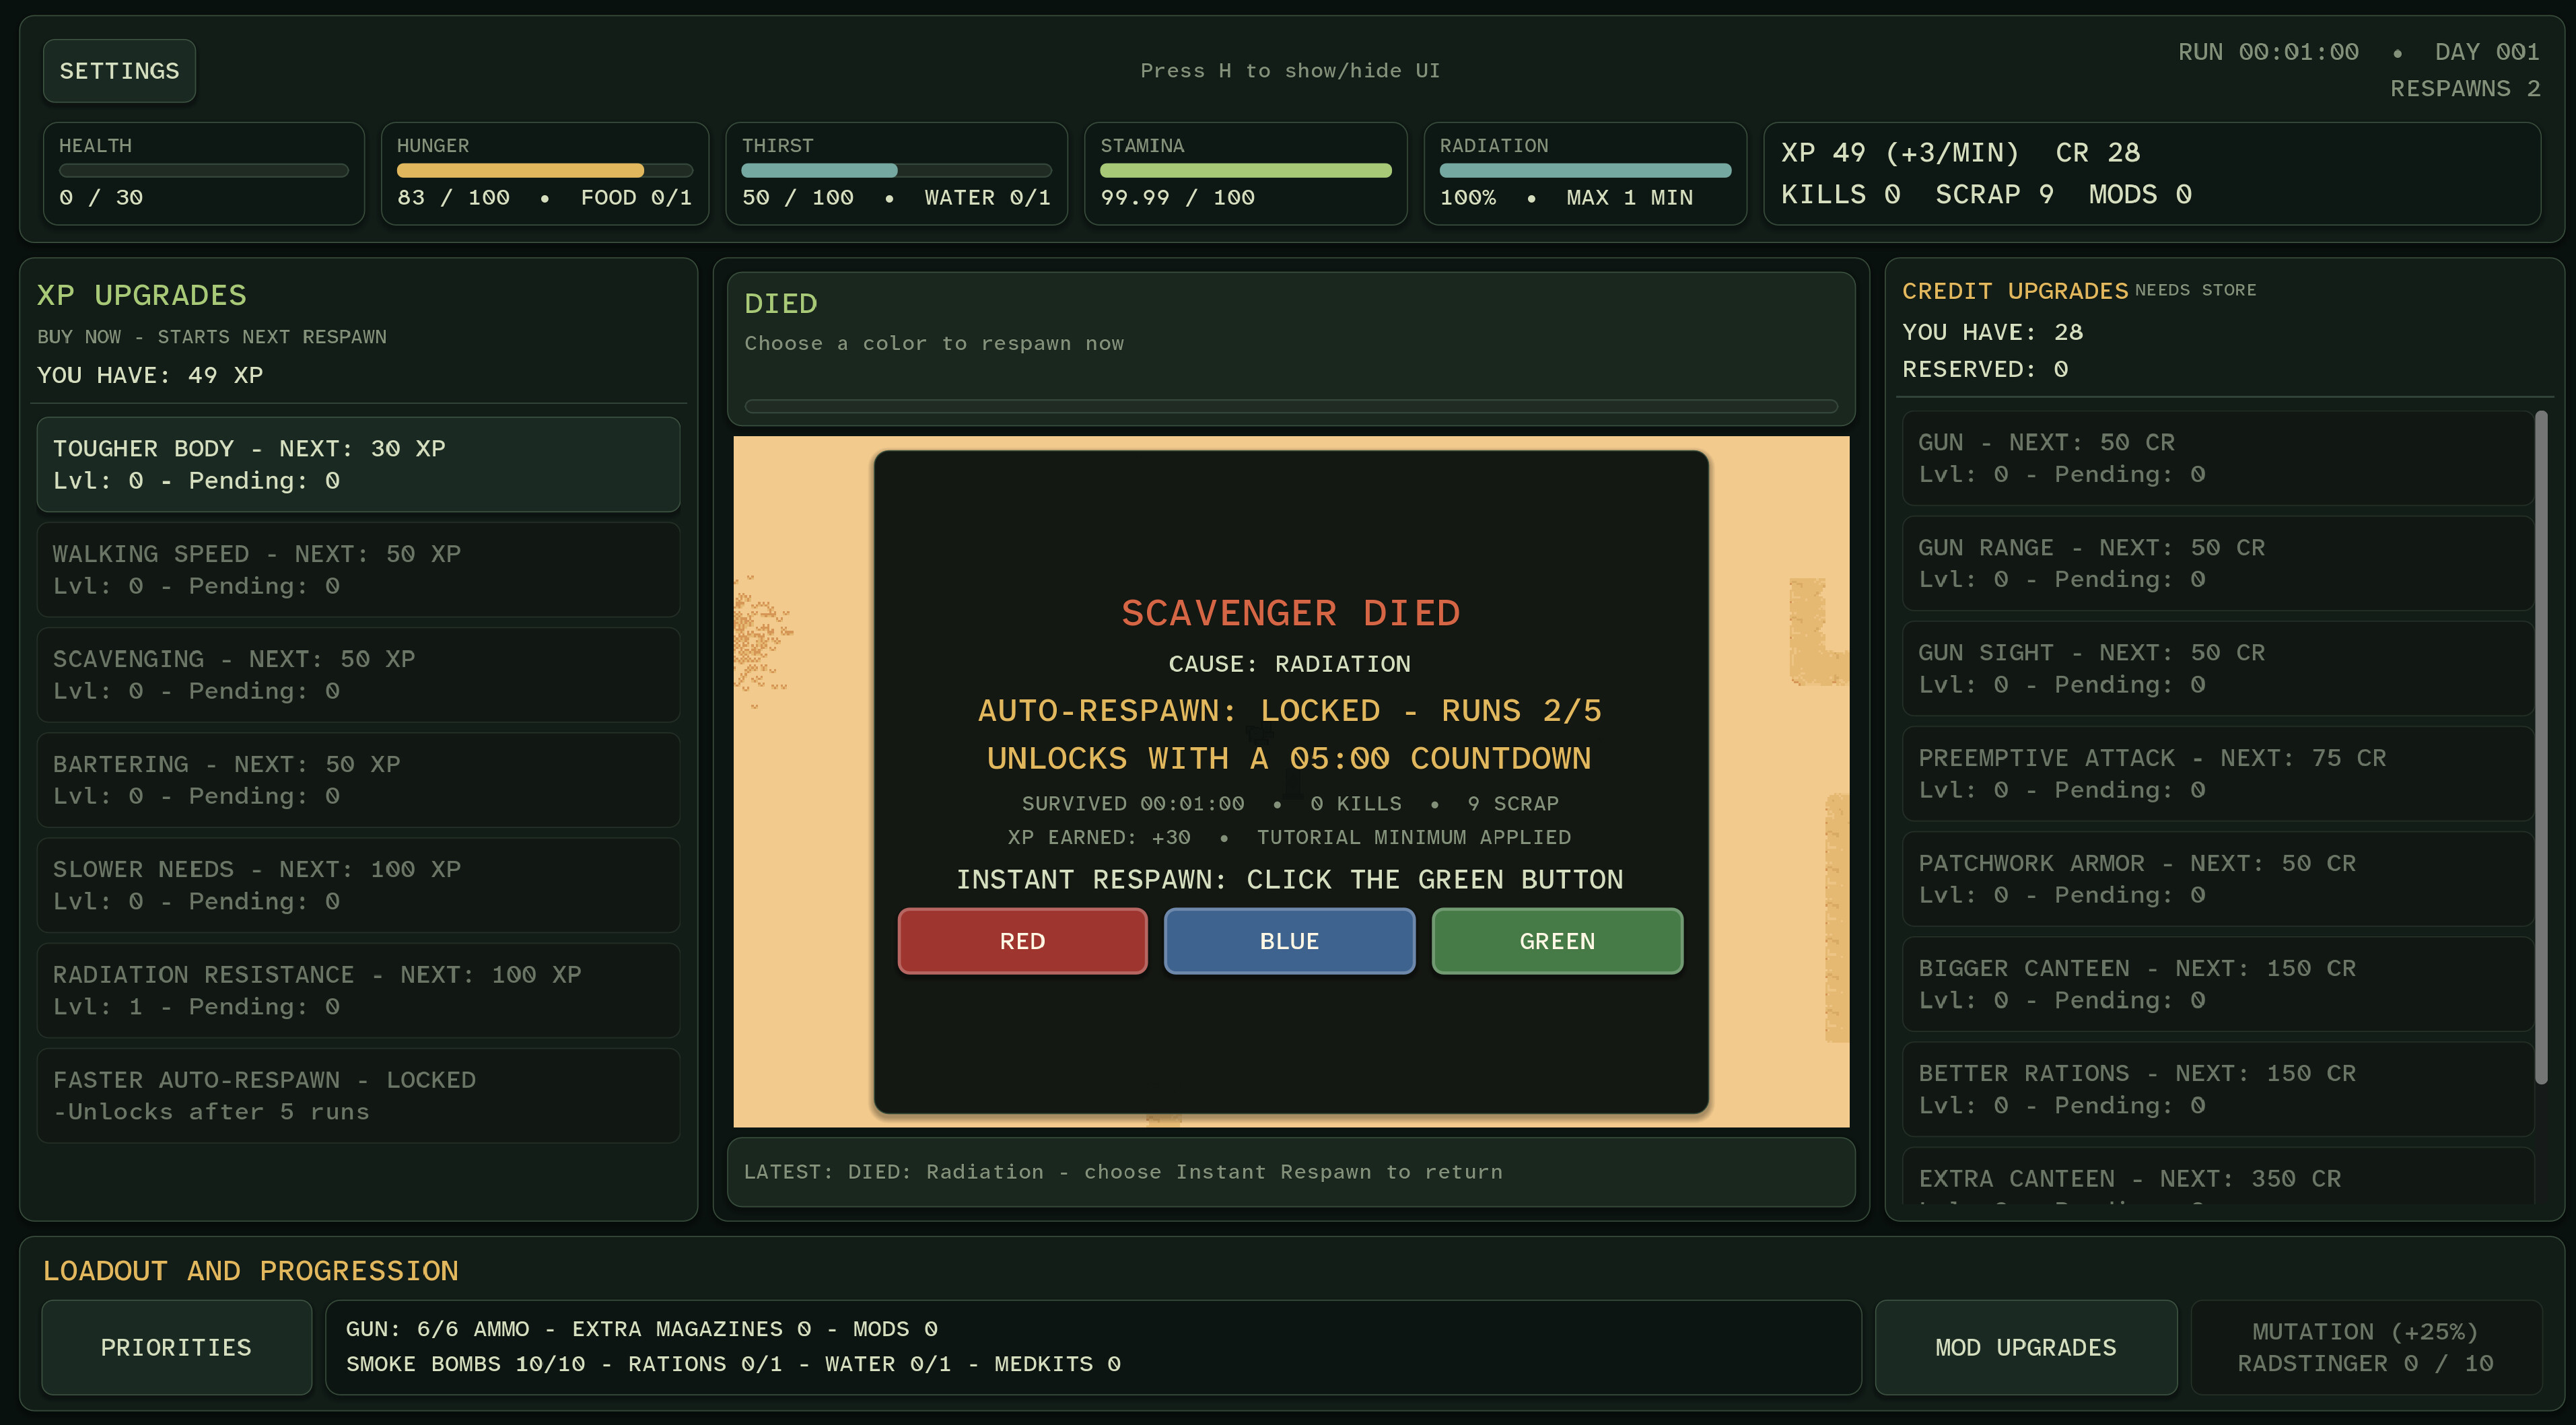Click 'XP EARNED: +30' text
Screen dimensions: 2576x1425
1099,837
